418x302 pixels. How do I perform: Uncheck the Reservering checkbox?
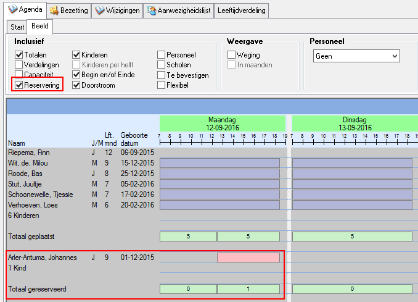point(19,85)
